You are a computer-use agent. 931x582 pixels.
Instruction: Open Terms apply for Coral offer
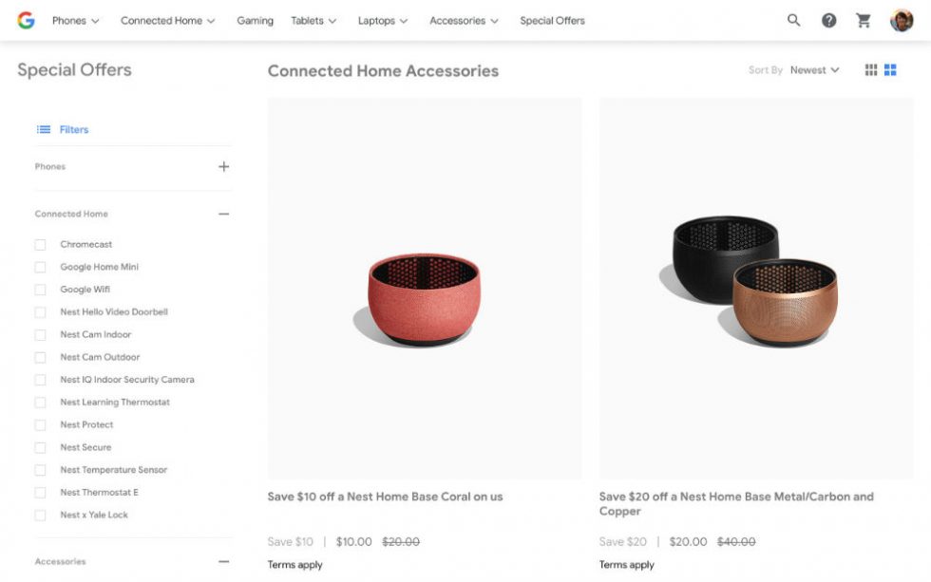pos(295,565)
